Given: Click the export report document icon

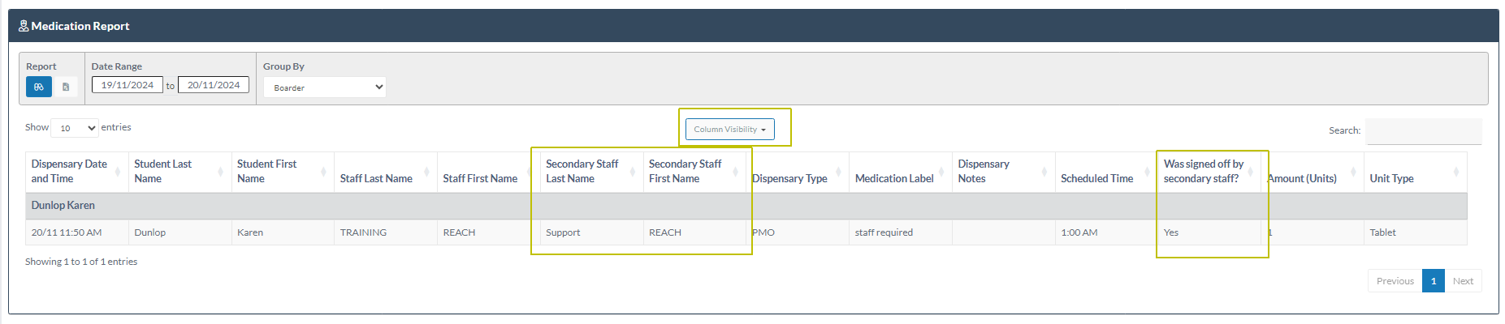Looking at the screenshot, I should click(66, 87).
